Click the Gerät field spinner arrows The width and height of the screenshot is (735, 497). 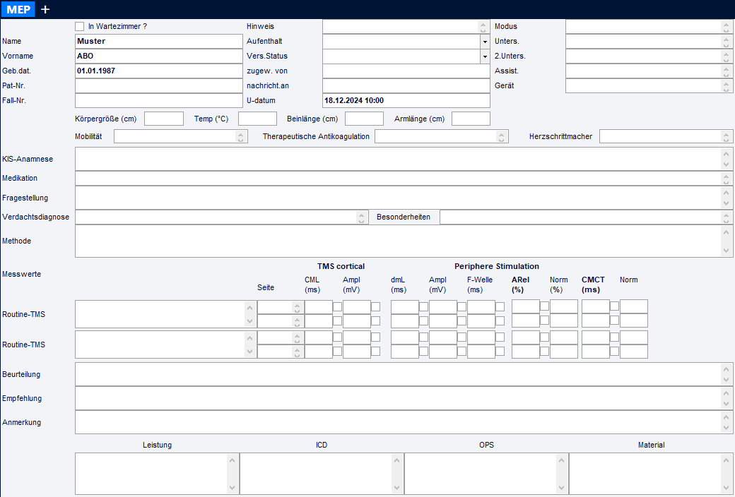click(x=726, y=86)
